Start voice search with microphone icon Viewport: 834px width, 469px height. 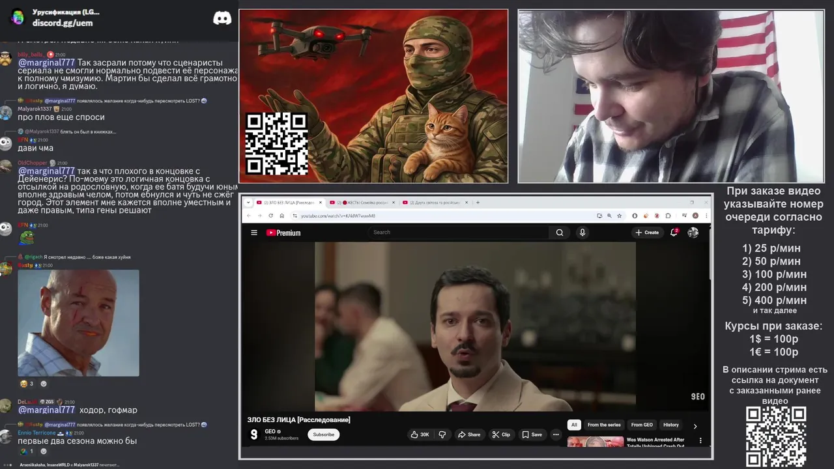[x=582, y=233]
